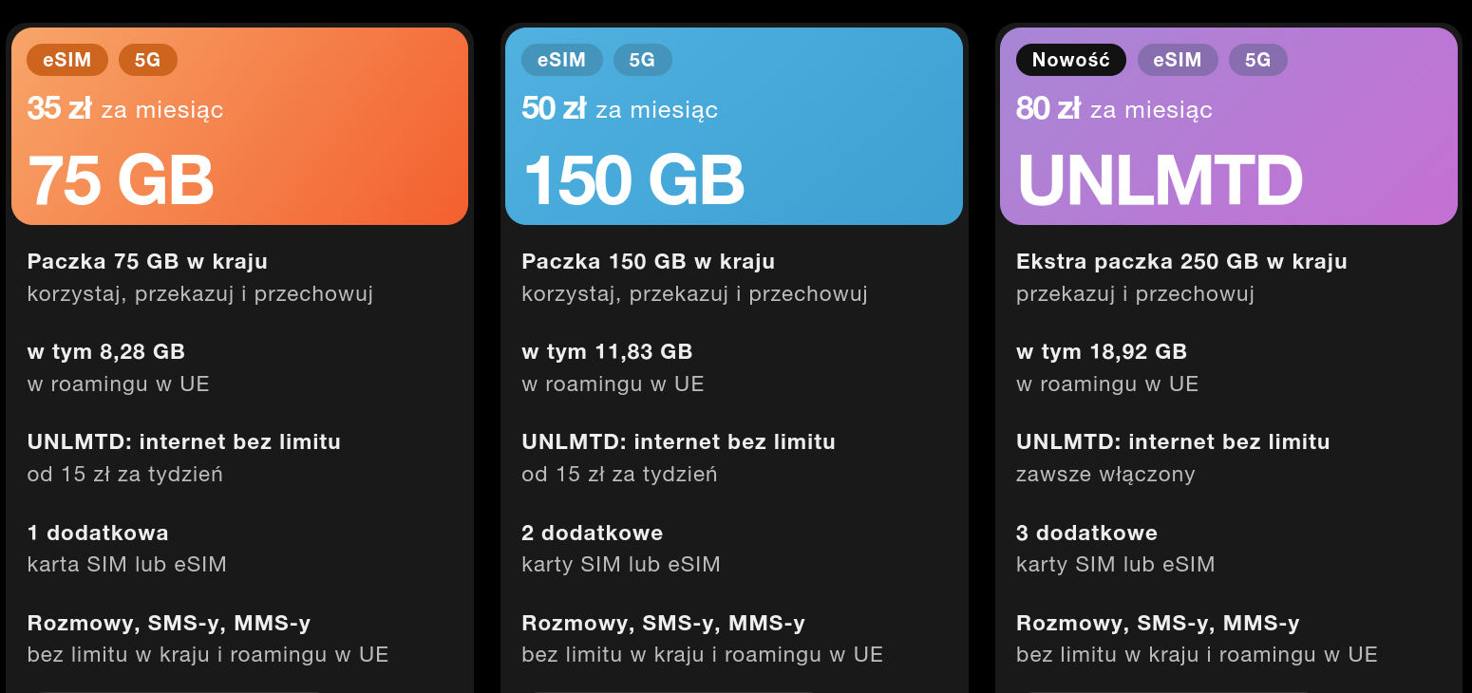
Task: Click the eSIM badge on the blue 150 GB card
Action: coord(561,60)
